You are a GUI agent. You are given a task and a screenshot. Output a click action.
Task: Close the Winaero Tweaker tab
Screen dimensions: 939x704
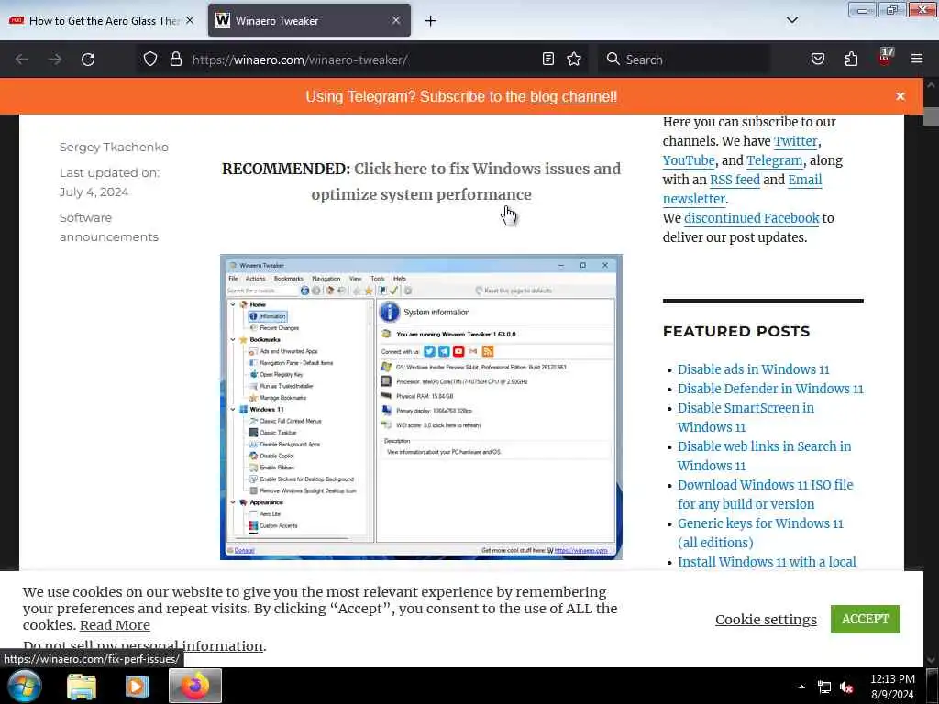click(396, 21)
